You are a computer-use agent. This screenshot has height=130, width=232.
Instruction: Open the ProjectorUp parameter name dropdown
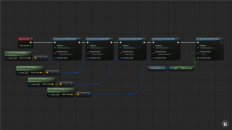pos(130,54)
